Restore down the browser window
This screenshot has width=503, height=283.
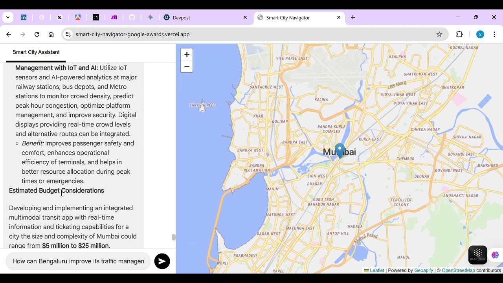476,17
